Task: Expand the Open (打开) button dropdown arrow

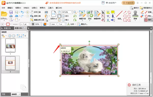Action: pos(4,21)
